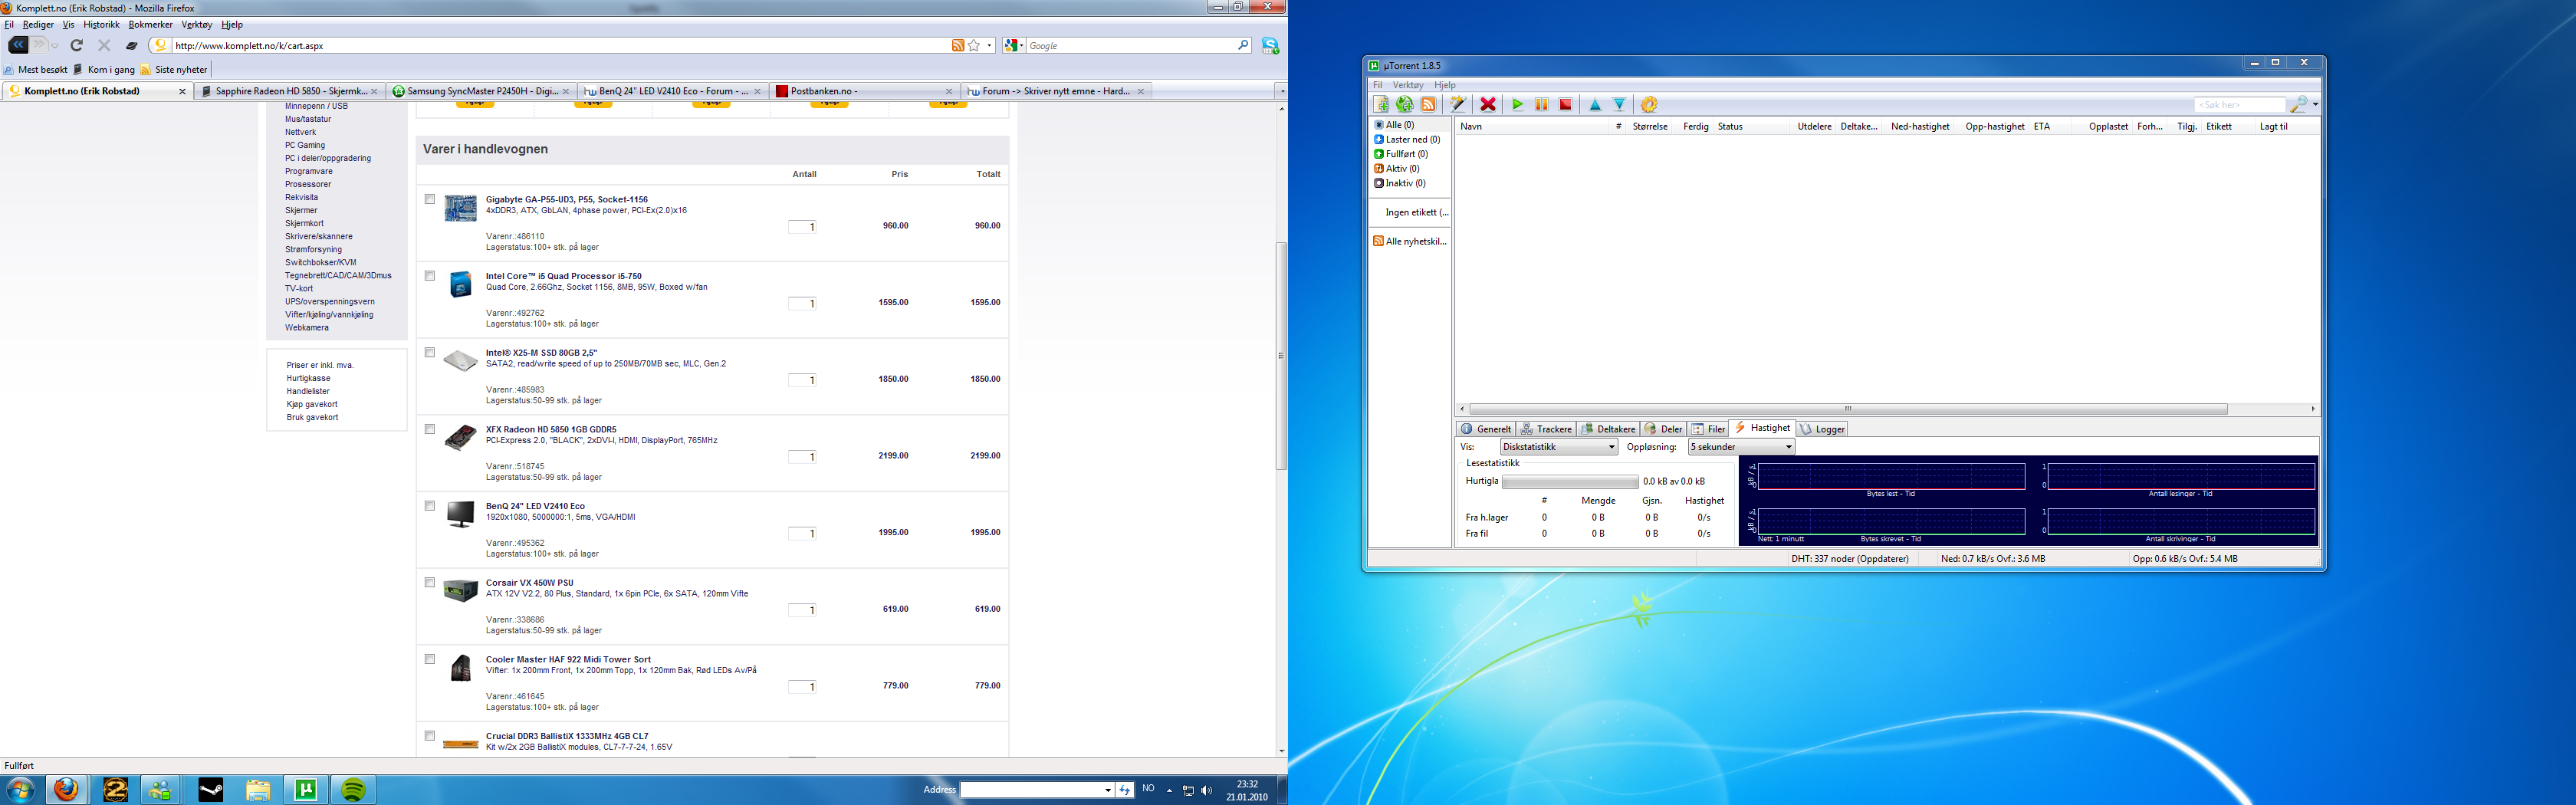2576x805 pixels.
Task: Click µTorrent torrent list horizontal scrollbar
Action: pyautogui.click(x=1848, y=409)
